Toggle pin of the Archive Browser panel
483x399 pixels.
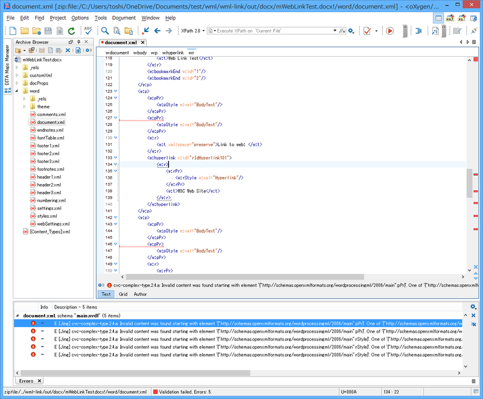coord(78,42)
